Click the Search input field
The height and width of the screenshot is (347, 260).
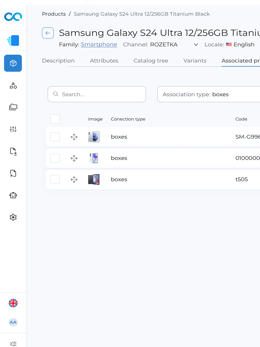pos(97,94)
